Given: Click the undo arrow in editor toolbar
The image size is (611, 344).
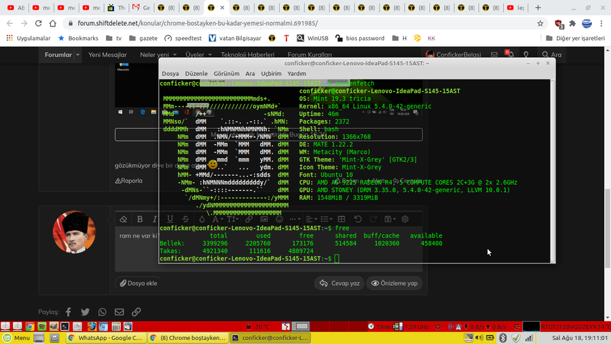Looking at the screenshot, I should click(x=358, y=219).
